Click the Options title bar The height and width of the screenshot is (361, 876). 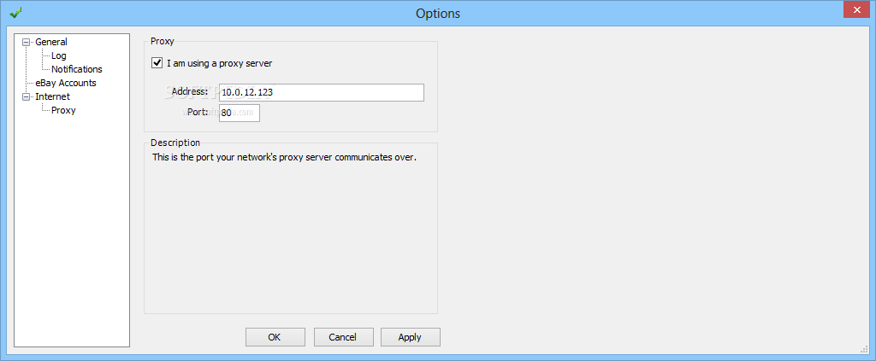438,13
